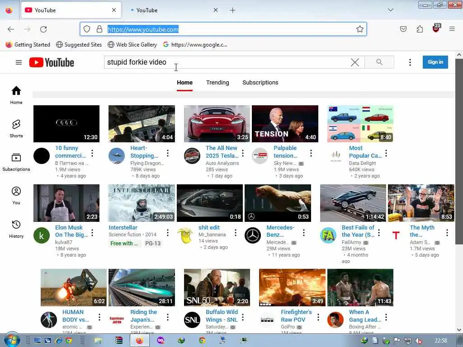Show site security info via padlock icon
The image size is (463, 347).
(x=99, y=29)
